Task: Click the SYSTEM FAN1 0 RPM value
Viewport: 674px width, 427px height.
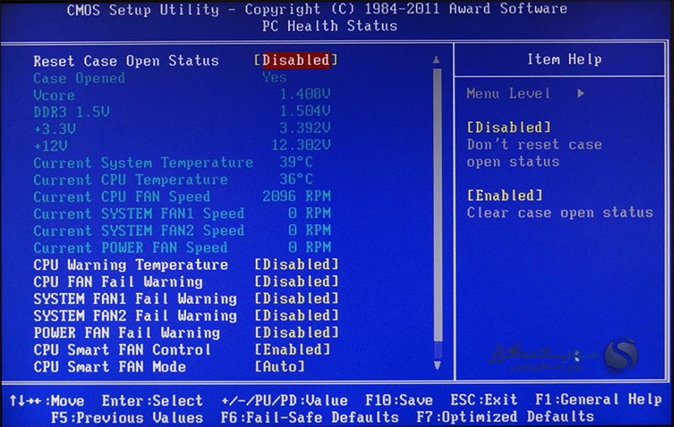Action: pos(309,213)
